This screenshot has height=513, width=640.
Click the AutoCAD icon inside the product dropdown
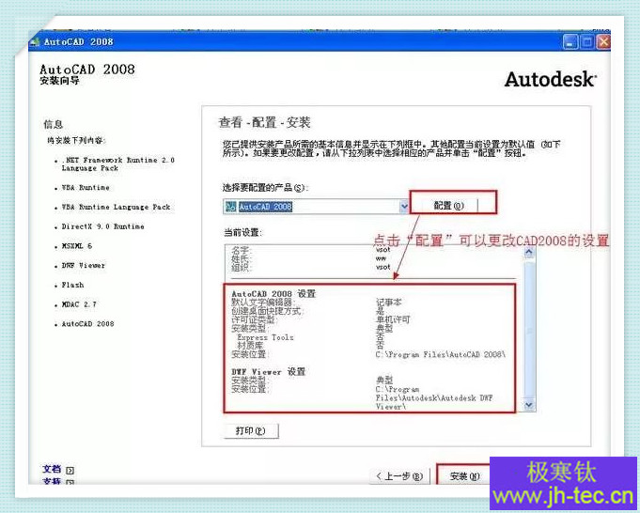(230, 207)
